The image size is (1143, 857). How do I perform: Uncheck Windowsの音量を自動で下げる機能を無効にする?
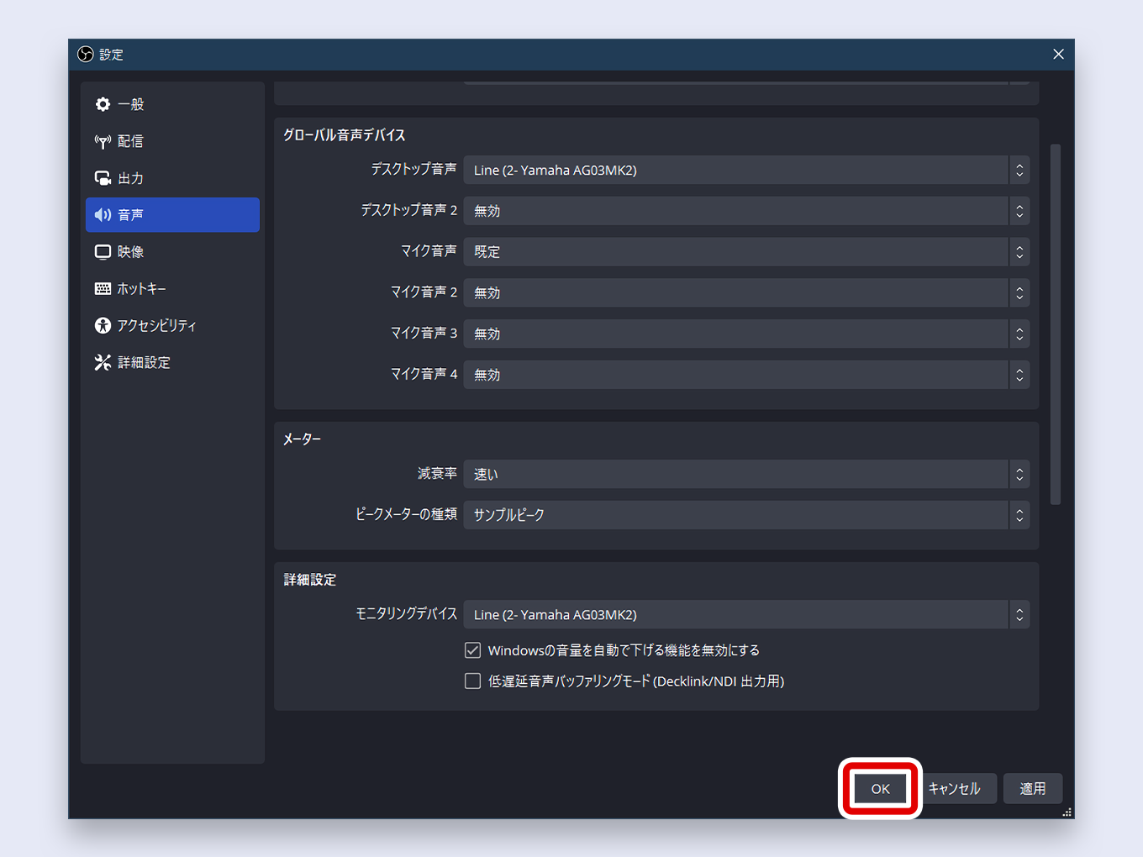click(472, 650)
